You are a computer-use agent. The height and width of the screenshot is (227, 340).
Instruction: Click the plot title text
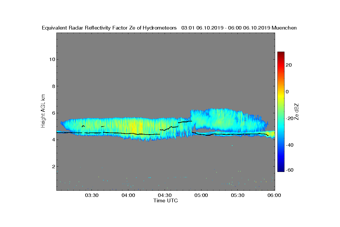point(169,28)
